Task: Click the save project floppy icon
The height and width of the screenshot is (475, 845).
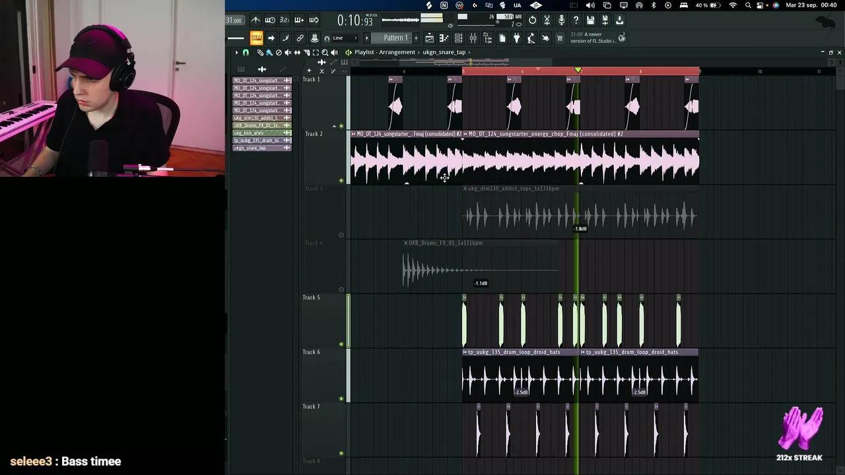Action: click(590, 20)
